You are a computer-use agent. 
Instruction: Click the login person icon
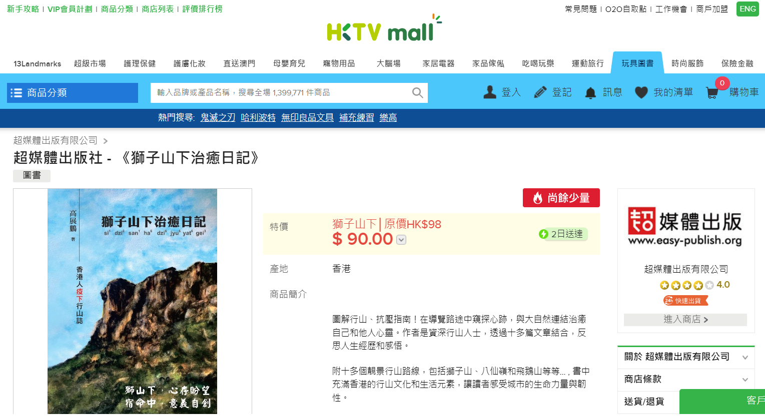click(x=490, y=92)
